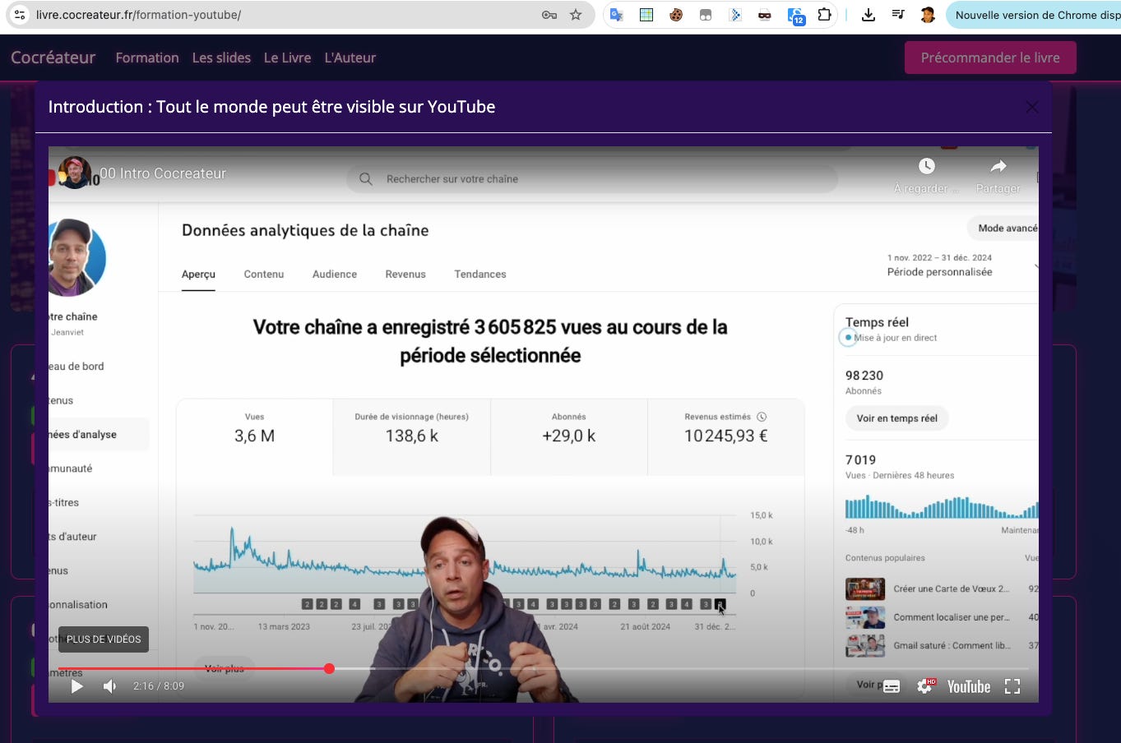Open the Google Translate extension
1121x743 pixels.
click(x=617, y=15)
